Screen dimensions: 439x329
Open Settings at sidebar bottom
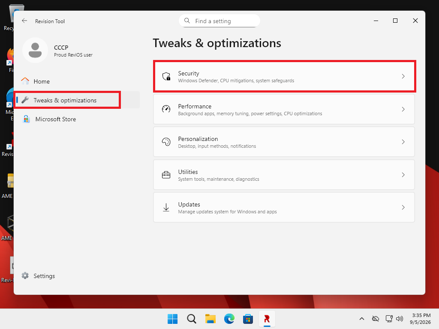(78, 275)
